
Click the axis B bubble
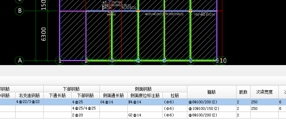pos(20,11)
